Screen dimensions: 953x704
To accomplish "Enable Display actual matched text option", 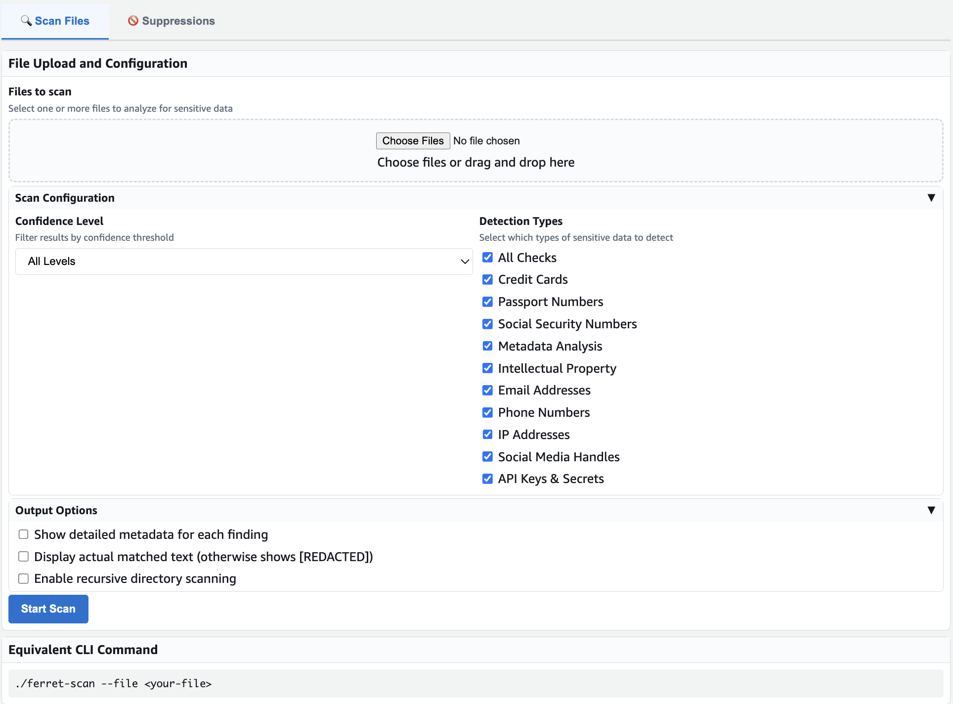I will [x=23, y=557].
